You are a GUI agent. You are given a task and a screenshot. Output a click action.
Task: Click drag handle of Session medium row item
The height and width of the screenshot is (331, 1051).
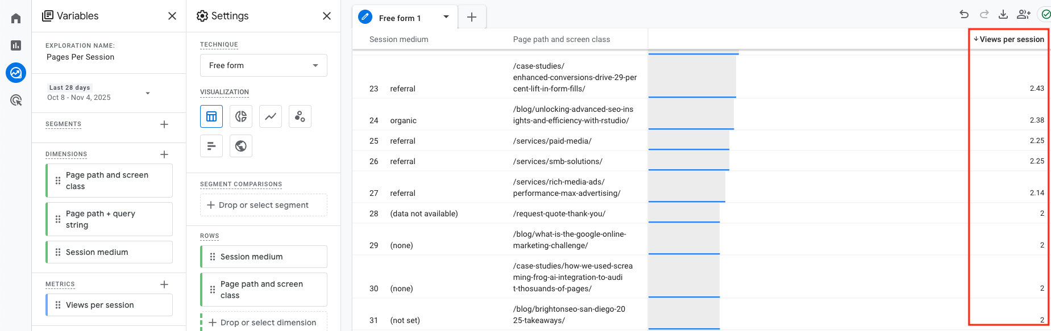(x=213, y=257)
